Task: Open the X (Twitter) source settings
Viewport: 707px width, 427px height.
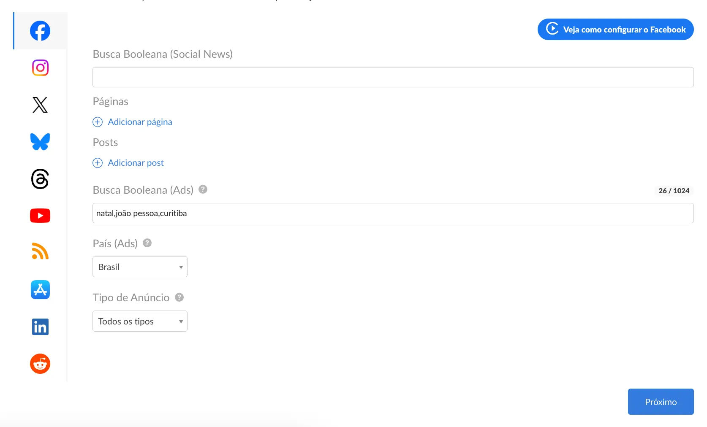Action: tap(40, 105)
